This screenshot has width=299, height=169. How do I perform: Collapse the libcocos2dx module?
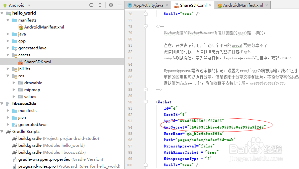[x=2, y=104]
